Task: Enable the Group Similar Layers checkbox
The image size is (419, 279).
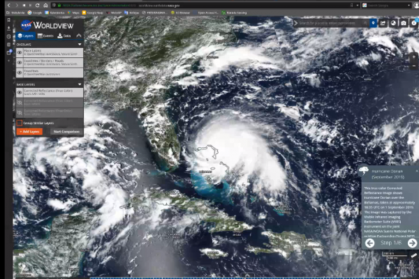Action: click(x=20, y=123)
